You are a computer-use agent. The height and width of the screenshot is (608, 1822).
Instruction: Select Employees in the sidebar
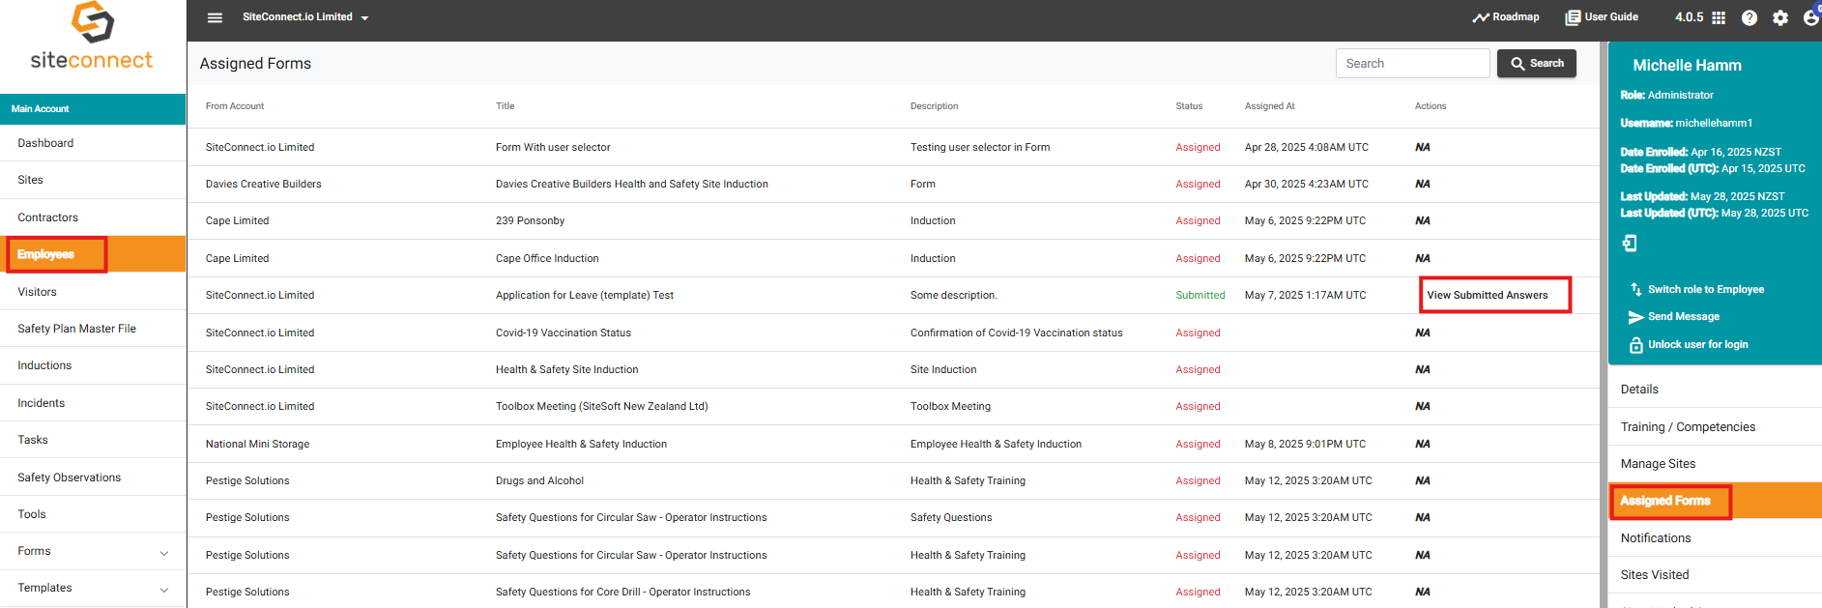coord(93,254)
